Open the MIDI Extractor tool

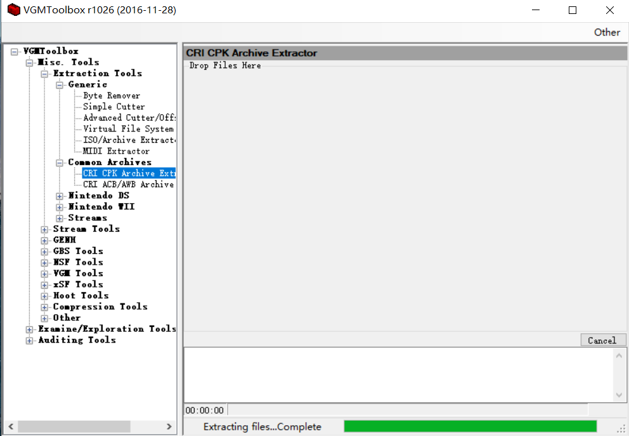point(116,151)
